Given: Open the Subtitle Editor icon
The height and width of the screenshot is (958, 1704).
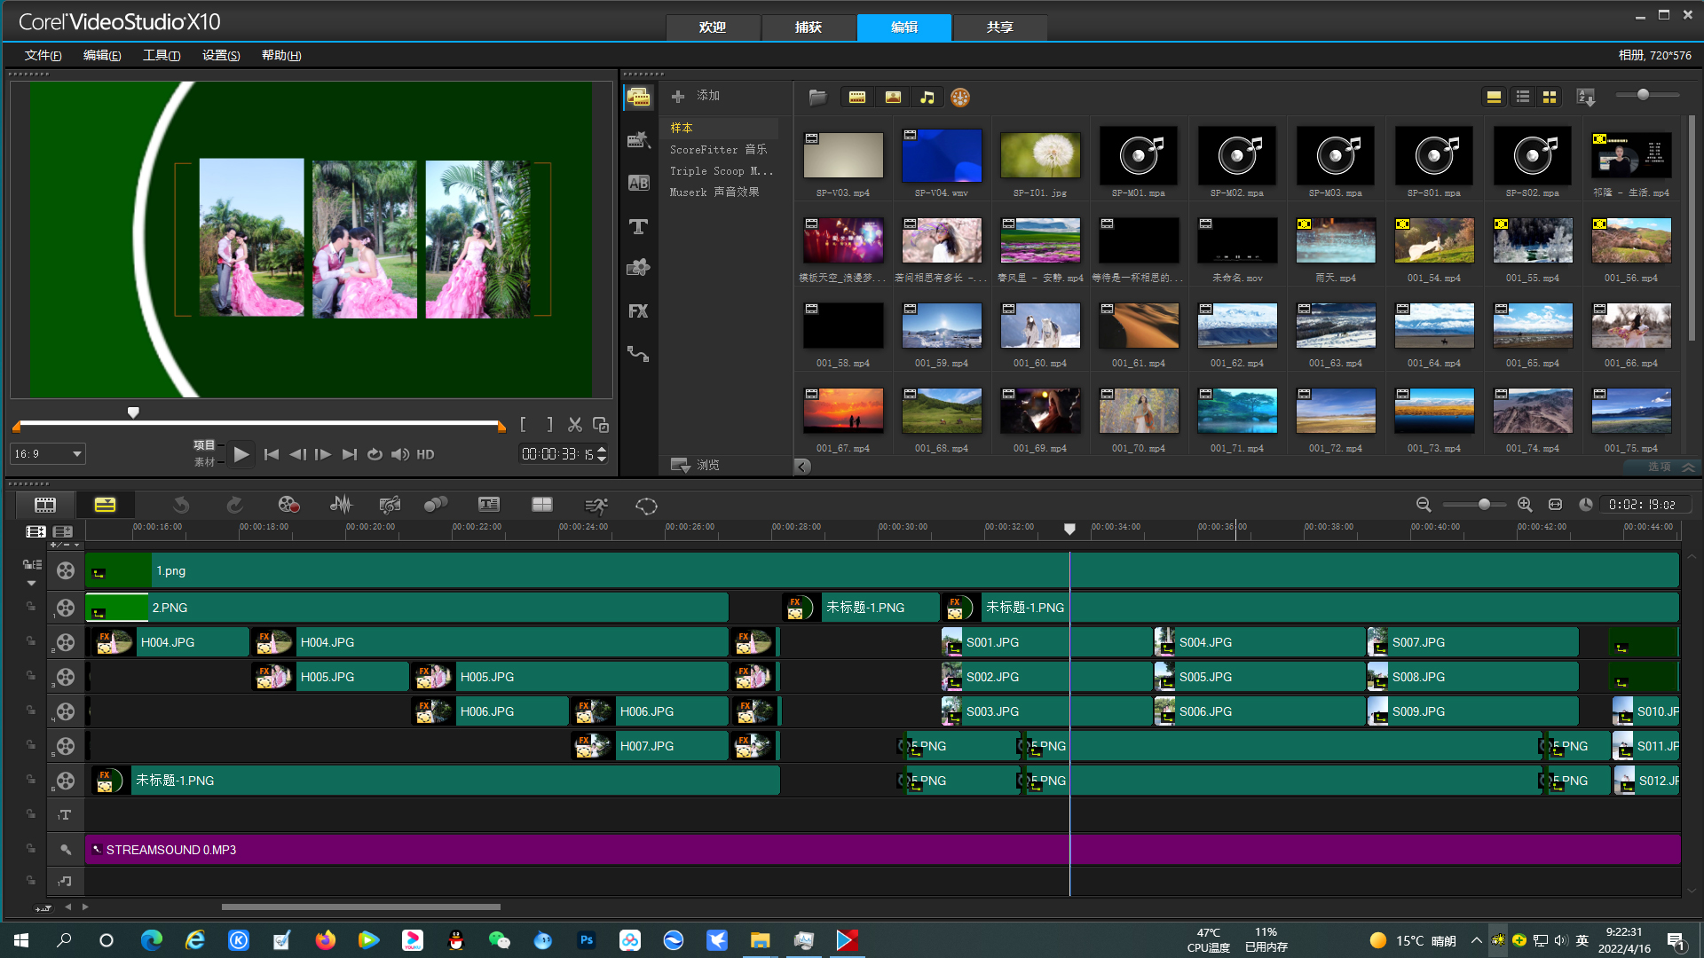Looking at the screenshot, I should (489, 505).
